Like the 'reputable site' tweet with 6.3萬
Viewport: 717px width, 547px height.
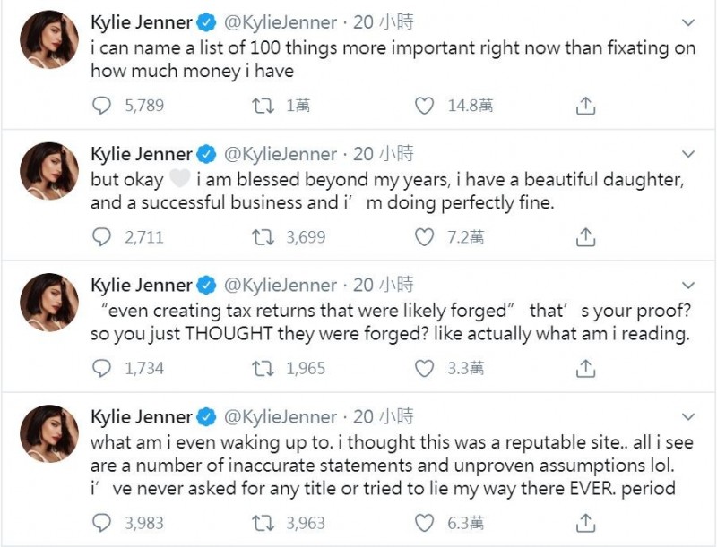424,523
